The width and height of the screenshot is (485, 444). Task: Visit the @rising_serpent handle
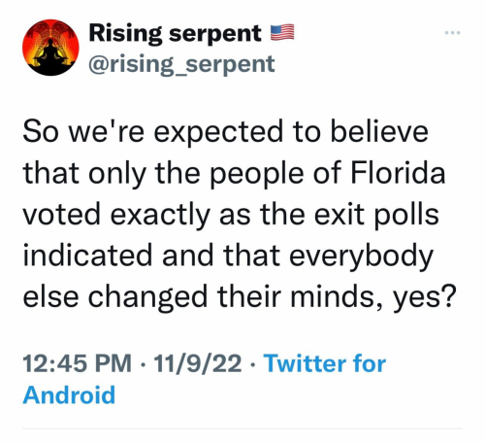point(181,64)
